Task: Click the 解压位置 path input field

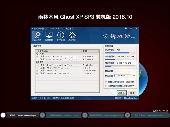Action: pos(123,76)
